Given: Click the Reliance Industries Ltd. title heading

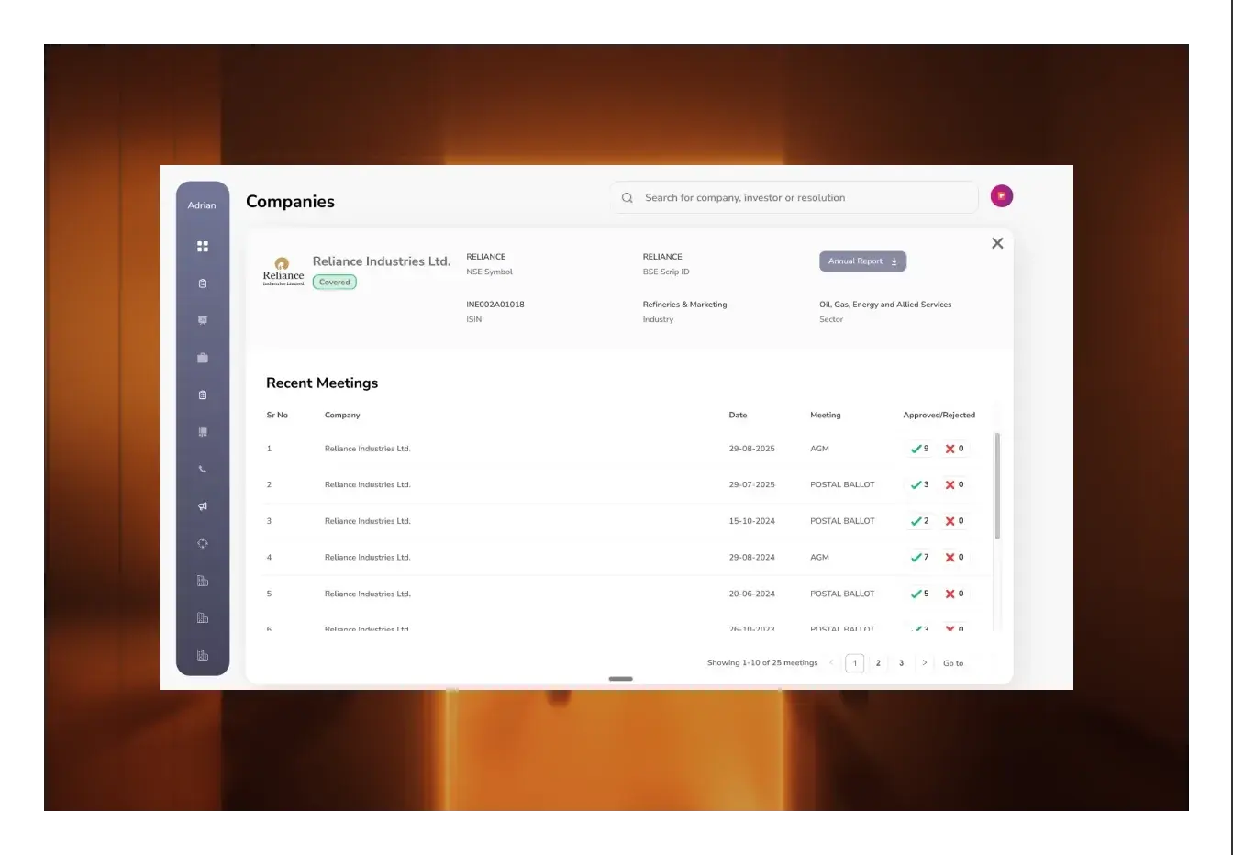Looking at the screenshot, I should 382,261.
